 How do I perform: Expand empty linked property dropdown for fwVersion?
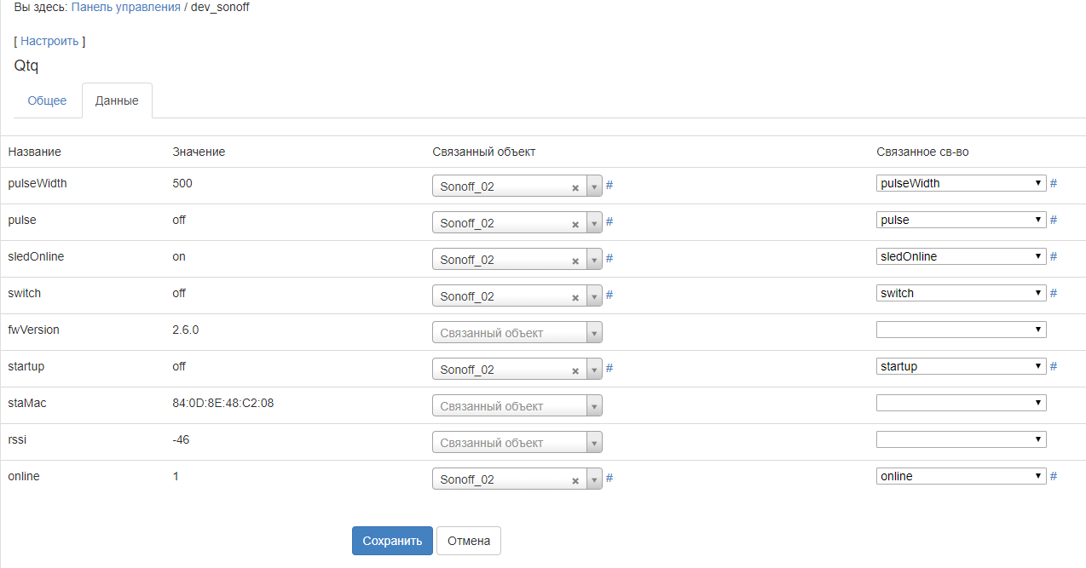coord(961,330)
